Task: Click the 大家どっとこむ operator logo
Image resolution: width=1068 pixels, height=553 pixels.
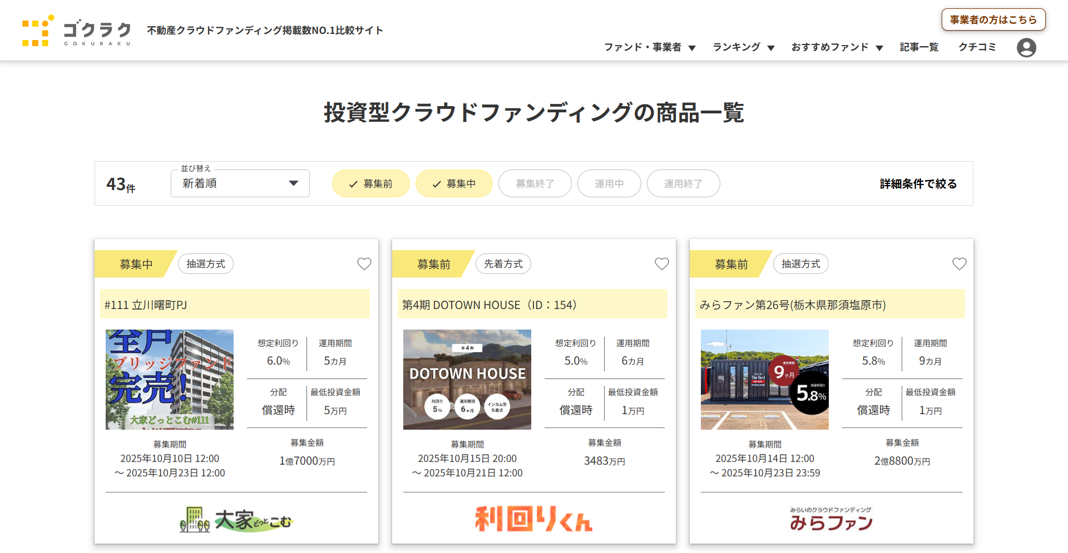Action: (236, 520)
